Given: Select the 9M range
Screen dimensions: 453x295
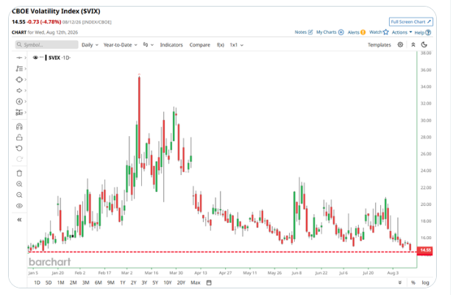Looking at the screenshot, I should tap(110, 282).
